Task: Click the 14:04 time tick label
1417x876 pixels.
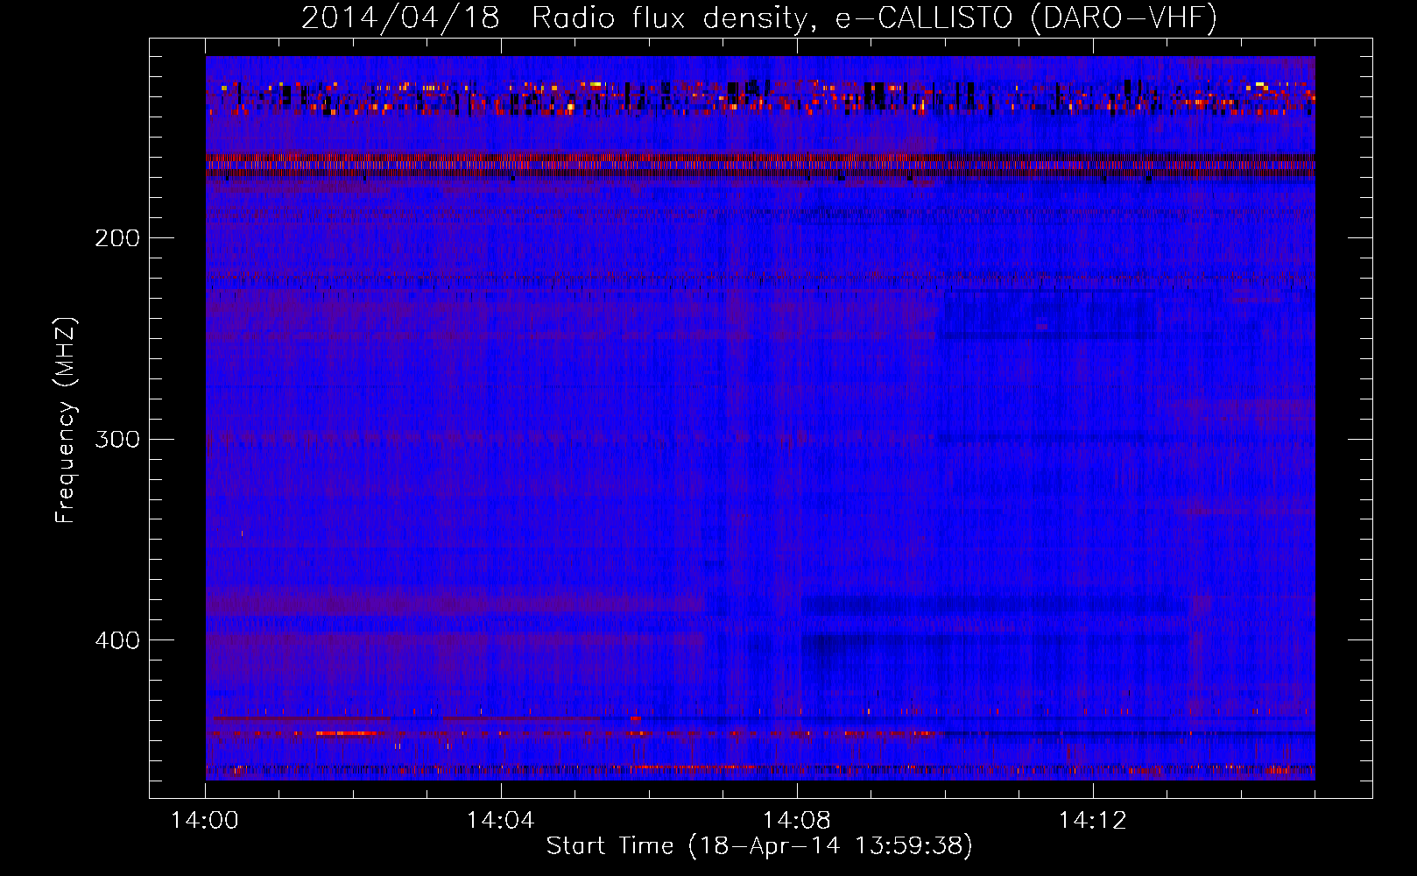Action: [501, 821]
